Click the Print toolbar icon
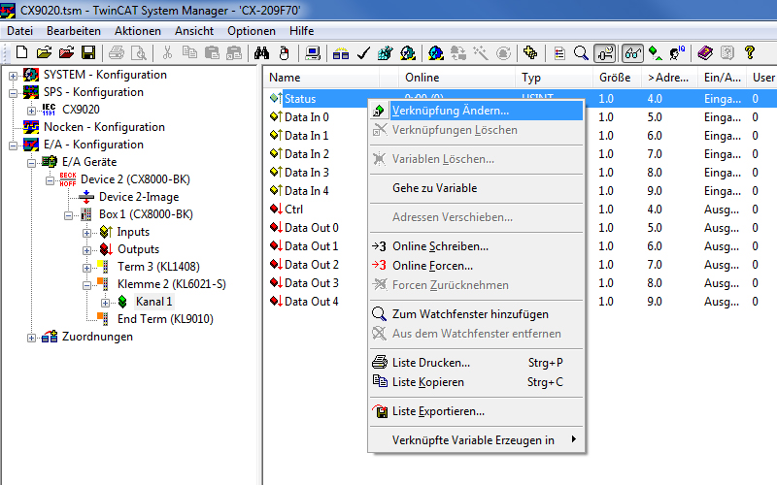This screenshot has width=777, height=485. (117, 52)
